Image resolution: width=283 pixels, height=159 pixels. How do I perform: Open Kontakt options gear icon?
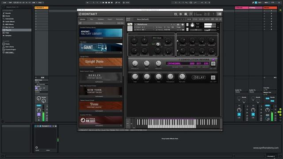(180, 14)
